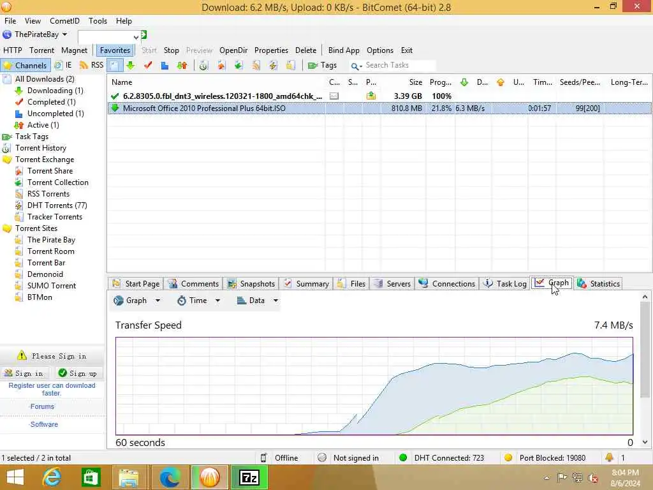Click the Torrent Share toolbar icon
The height and width of the screenshot is (490, 653).
[x=221, y=66]
